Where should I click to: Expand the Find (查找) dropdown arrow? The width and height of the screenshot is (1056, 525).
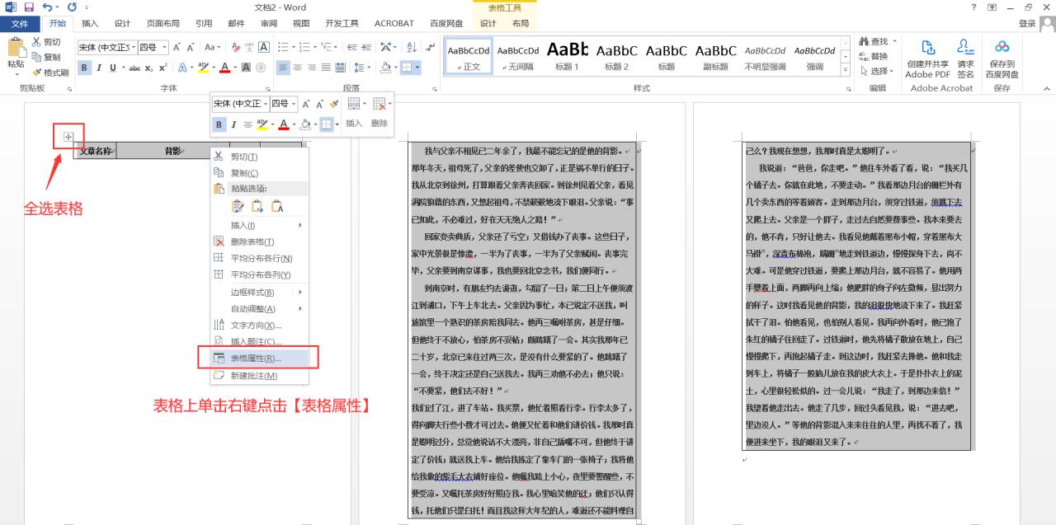coord(896,41)
